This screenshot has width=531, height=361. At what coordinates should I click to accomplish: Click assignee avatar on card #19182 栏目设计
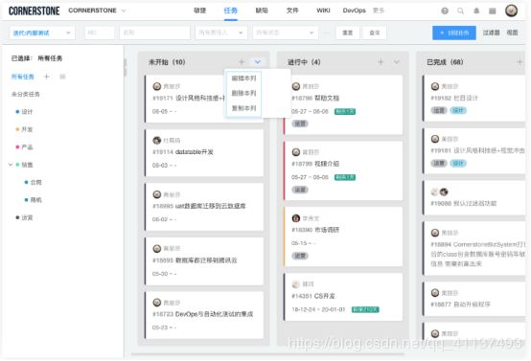coord(435,86)
